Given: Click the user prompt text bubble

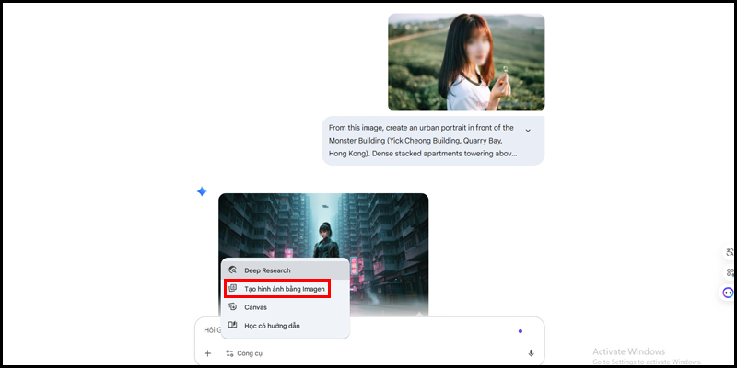Looking at the screenshot, I should point(424,141).
